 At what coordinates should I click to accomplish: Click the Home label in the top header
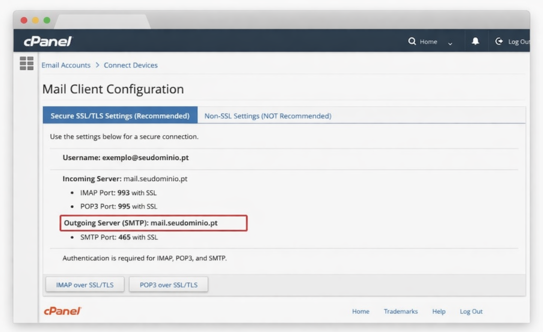pos(428,42)
